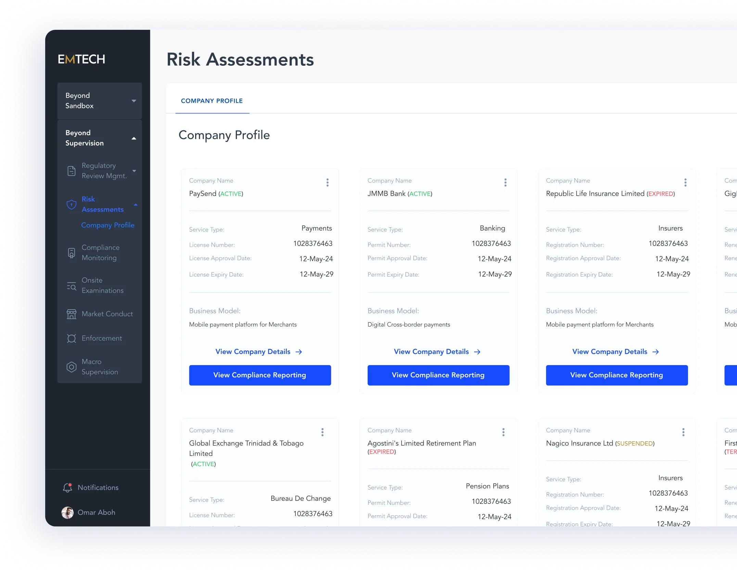737x571 pixels.
Task: Open the Compliance Monitoring menu item
Action: pos(101,252)
